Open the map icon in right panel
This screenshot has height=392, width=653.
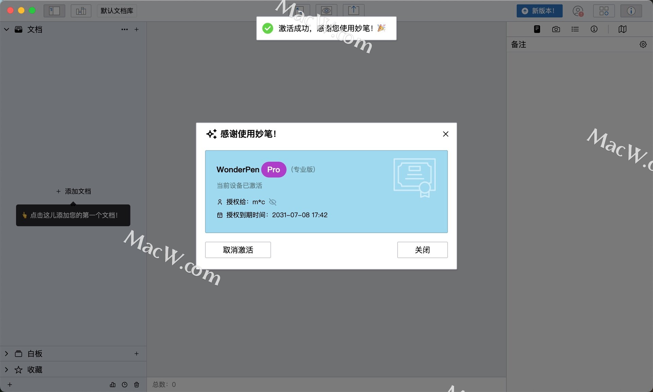tap(622, 29)
